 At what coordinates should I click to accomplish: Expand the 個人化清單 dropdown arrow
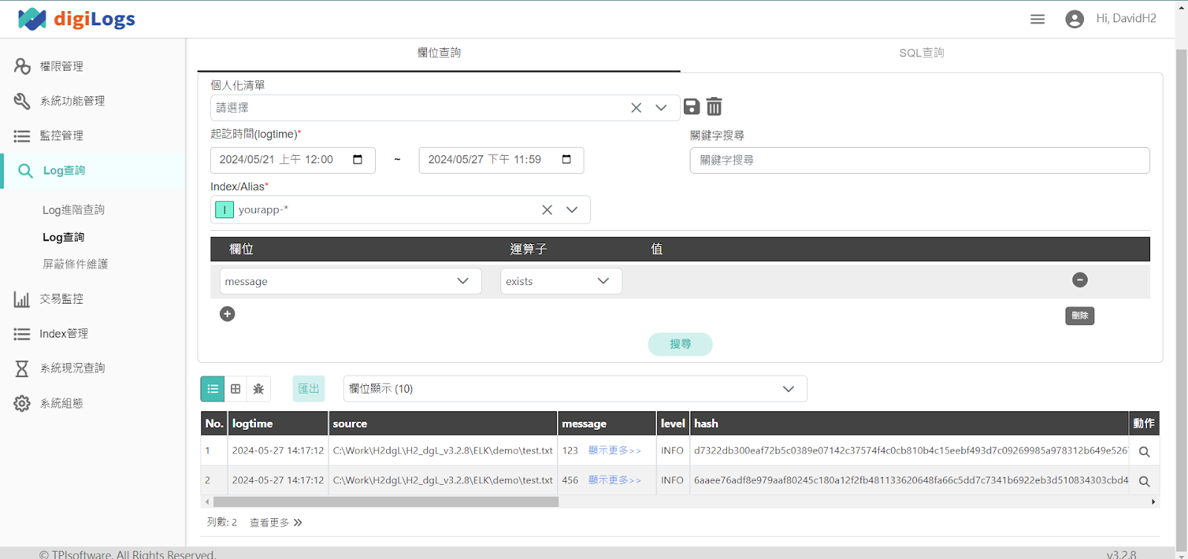pyautogui.click(x=661, y=108)
